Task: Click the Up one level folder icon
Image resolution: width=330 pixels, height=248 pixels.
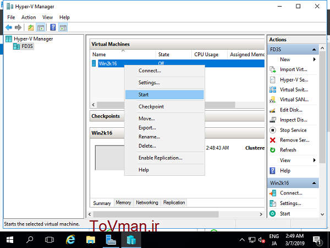Action: (x=31, y=28)
